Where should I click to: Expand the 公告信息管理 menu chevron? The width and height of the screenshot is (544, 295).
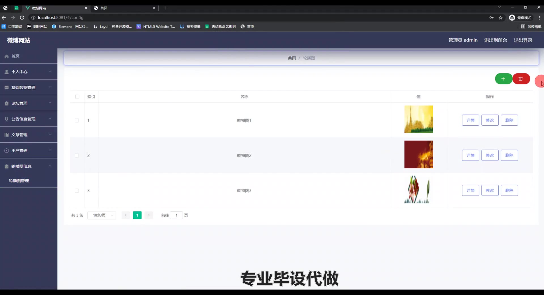50,119
